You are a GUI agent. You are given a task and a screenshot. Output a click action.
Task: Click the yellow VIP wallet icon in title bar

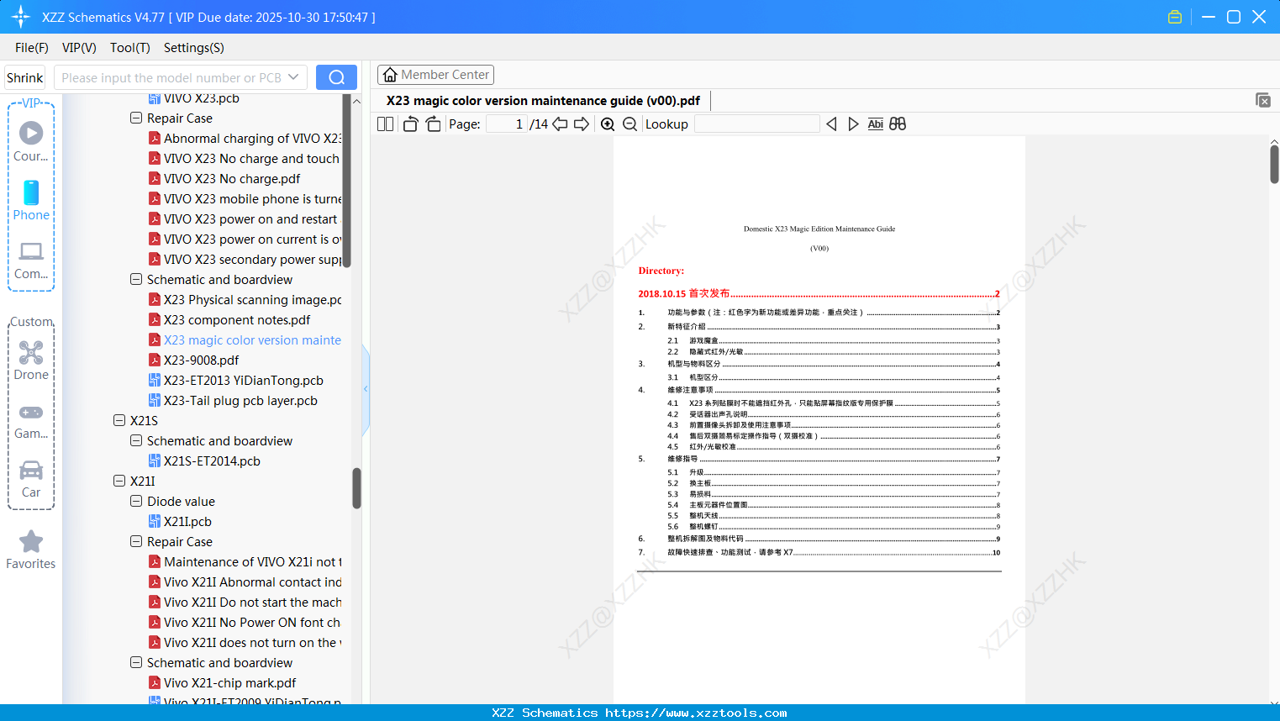click(x=1175, y=17)
